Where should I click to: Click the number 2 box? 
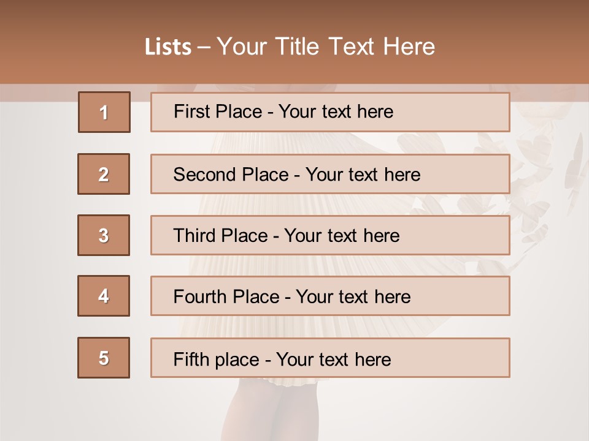point(104,174)
